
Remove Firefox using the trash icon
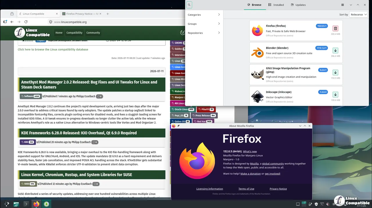point(335,28)
